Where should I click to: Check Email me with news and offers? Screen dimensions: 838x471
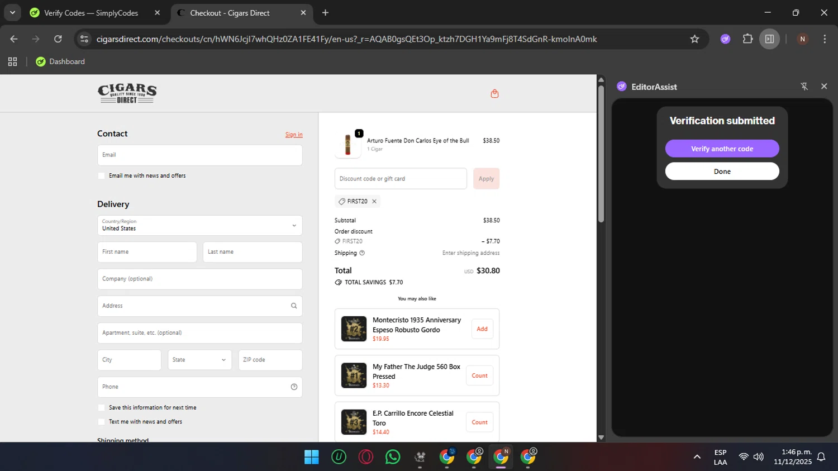click(x=101, y=175)
